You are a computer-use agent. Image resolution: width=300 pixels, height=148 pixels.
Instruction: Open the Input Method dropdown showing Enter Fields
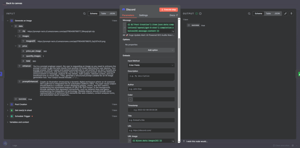pos(151,65)
